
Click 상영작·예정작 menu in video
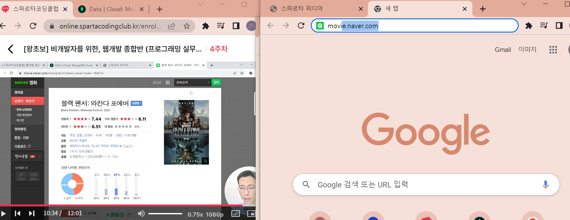tap(27, 101)
